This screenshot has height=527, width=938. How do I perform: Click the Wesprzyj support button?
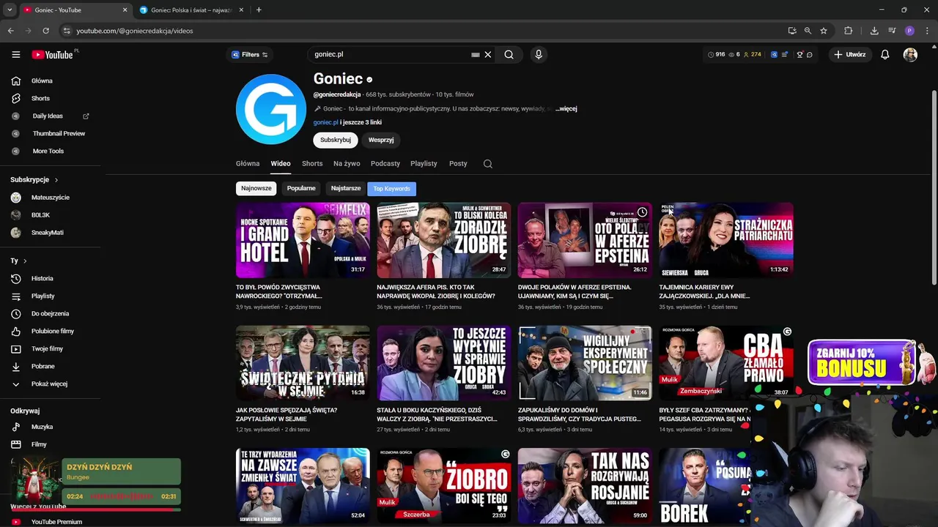[x=381, y=140]
